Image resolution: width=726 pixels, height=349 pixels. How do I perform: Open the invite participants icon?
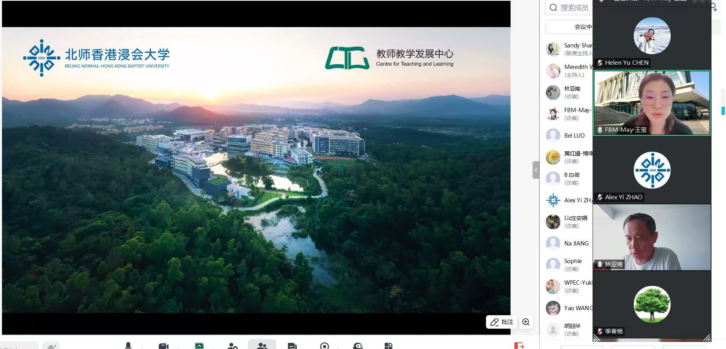tap(232, 346)
